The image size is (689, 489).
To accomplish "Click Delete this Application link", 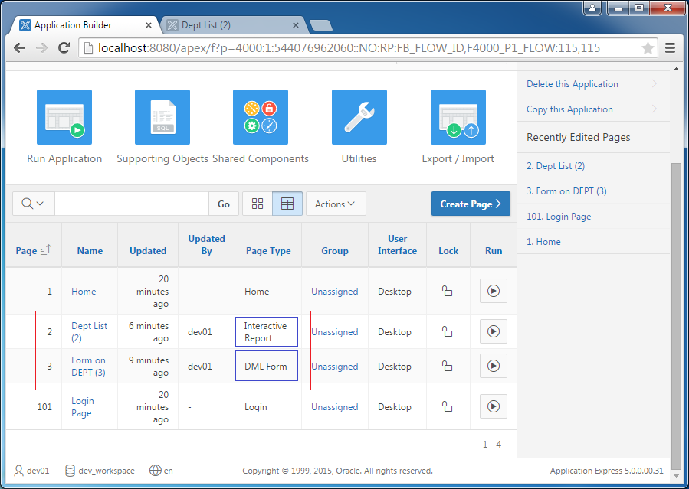I will tap(572, 83).
